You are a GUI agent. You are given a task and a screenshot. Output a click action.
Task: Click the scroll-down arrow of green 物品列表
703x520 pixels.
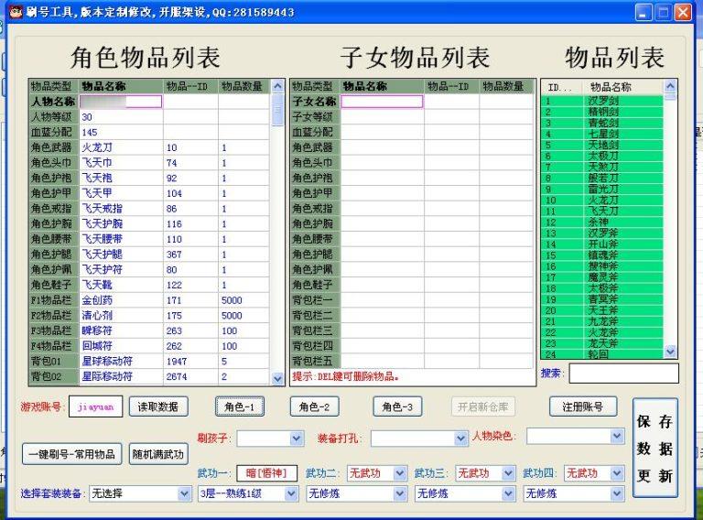click(670, 352)
